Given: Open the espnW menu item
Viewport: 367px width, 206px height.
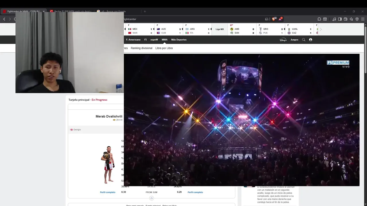Looking at the screenshot, I should pyautogui.click(x=154, y=40).
